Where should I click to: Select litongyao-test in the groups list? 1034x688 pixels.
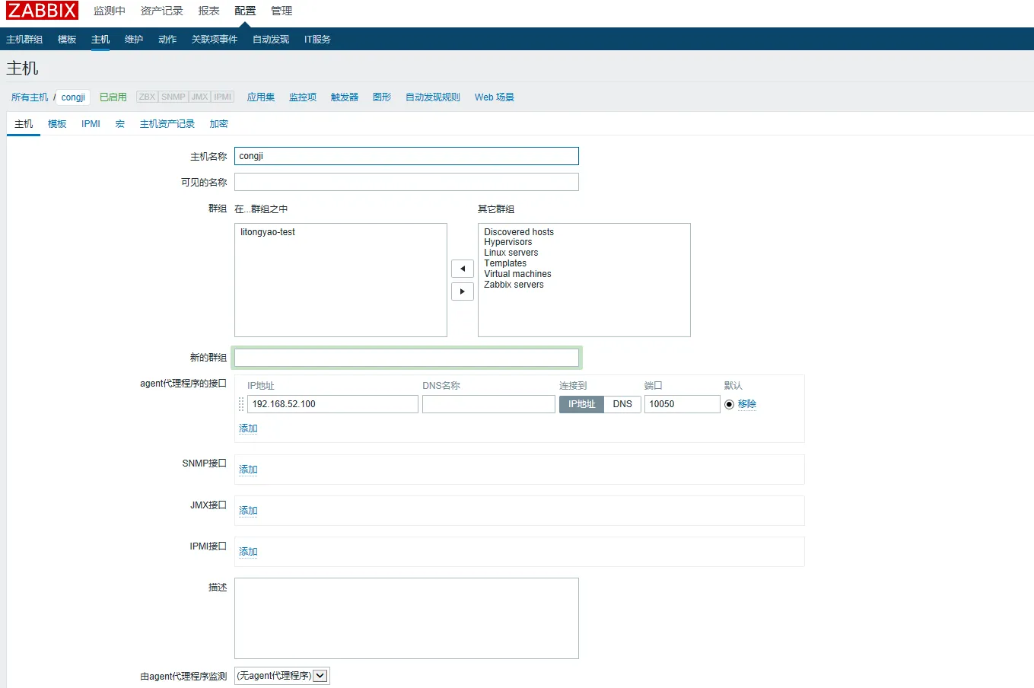pos(268,232)
